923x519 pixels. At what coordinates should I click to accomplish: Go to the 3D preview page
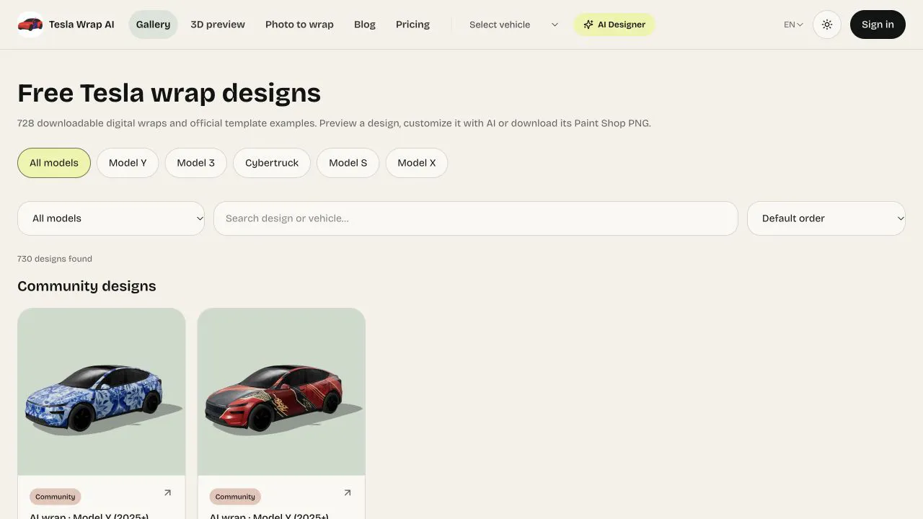[x=218, y=25]
